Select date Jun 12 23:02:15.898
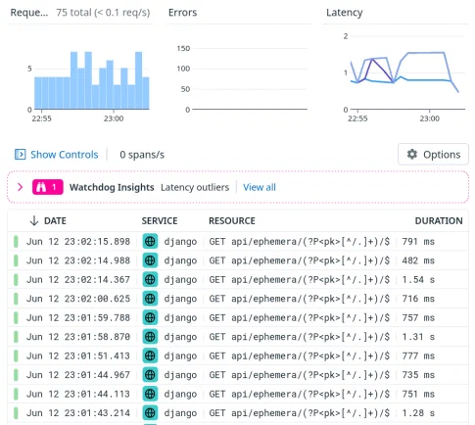The width and height of the screenshot is (475, 425). pos(78,242)
